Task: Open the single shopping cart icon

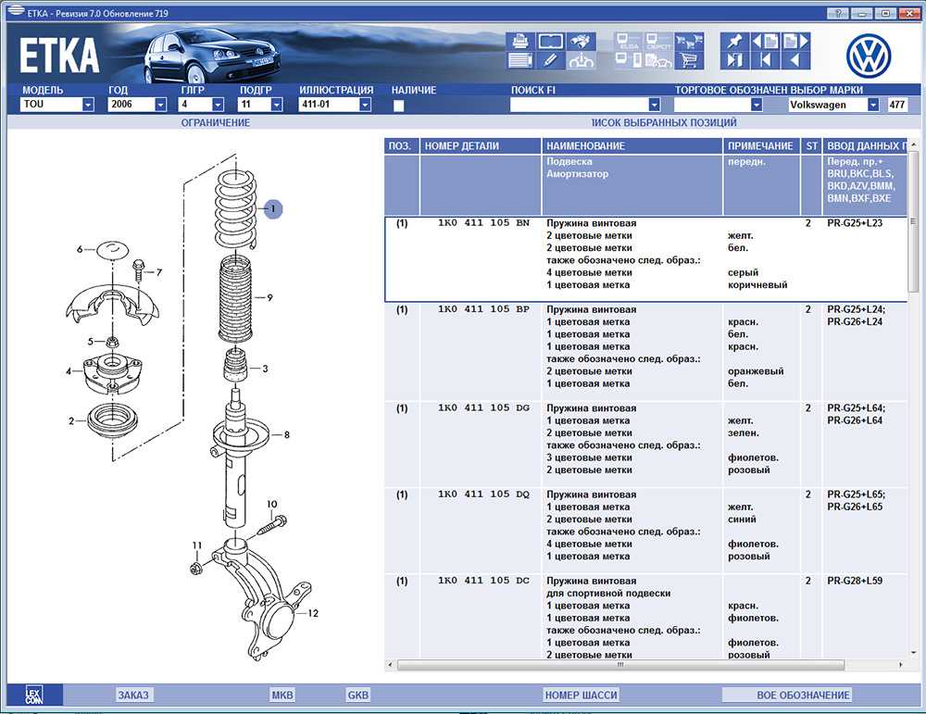Action: pyautogui.click(x=688, y=62)
